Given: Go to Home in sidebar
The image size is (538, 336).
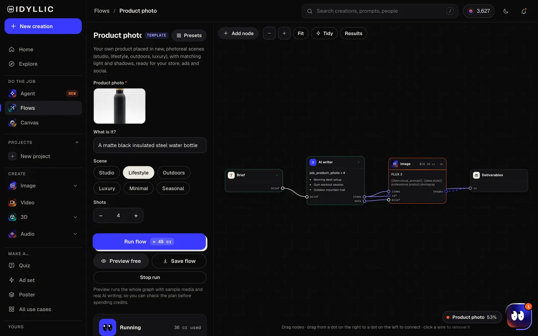Looking at the screenshot, I should pyautogui.click(x=43, y=49).
